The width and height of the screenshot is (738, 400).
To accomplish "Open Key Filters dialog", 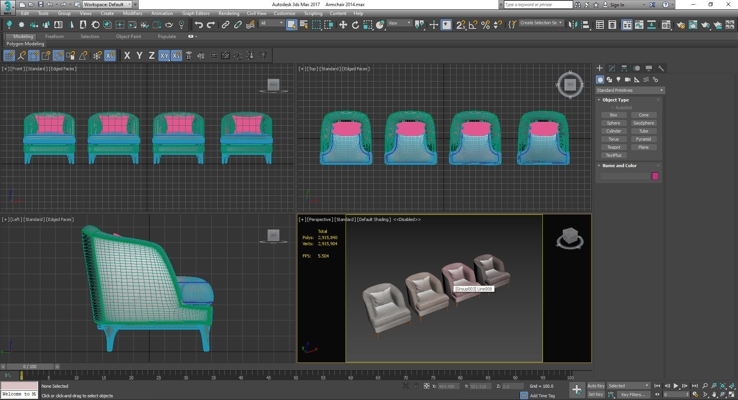I will click(633, 395).
